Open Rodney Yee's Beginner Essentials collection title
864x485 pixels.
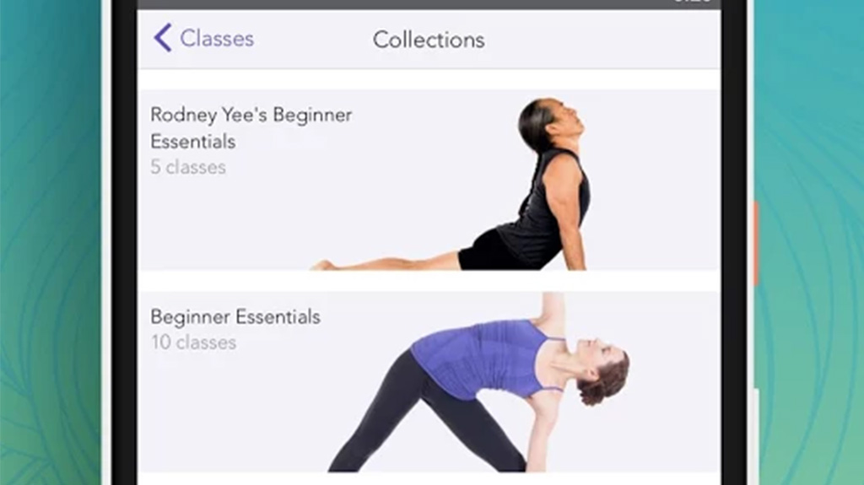(251, 128)
